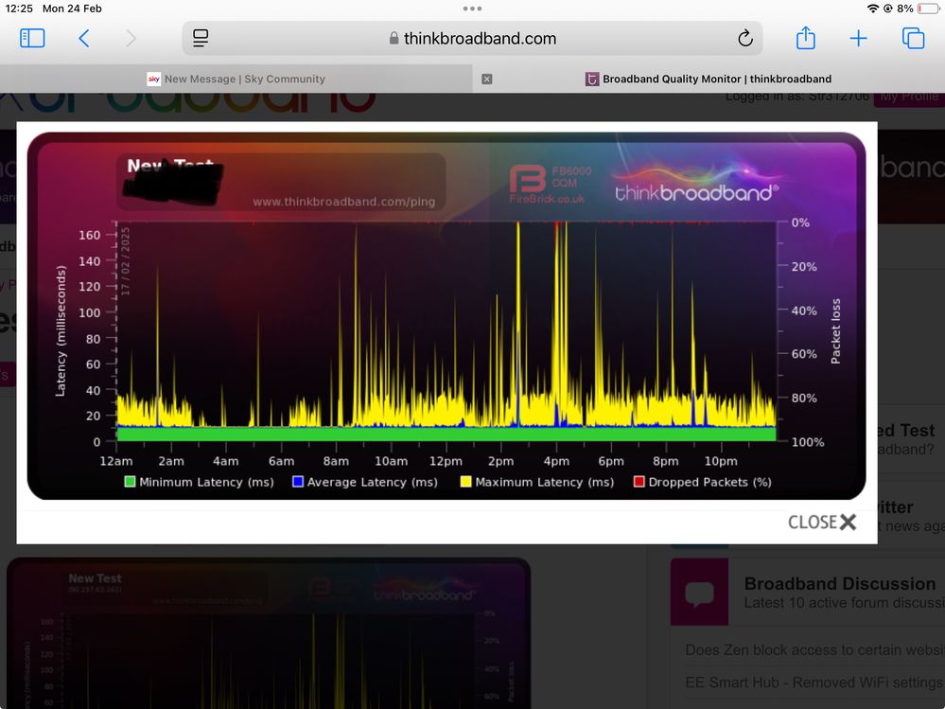Click the yellow Maximum Latency legend swatch
The image size is (945, 709).
point(465,482)
